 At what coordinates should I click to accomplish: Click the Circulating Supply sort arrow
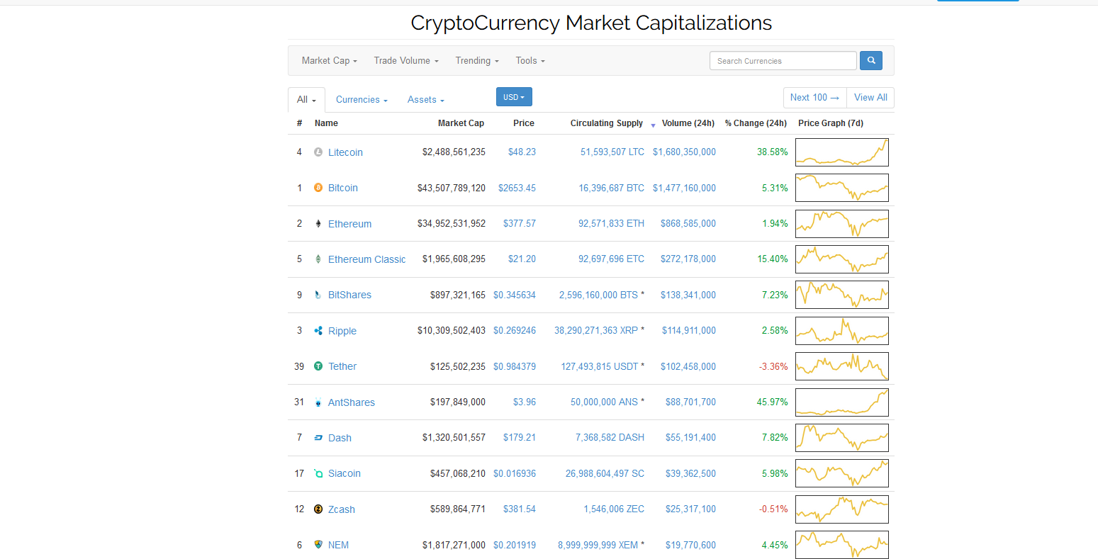coord(653,125)
